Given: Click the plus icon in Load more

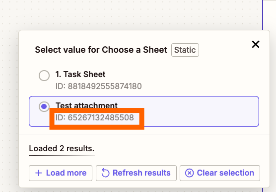Looking at the screenshot, I should tap(39, 173).
